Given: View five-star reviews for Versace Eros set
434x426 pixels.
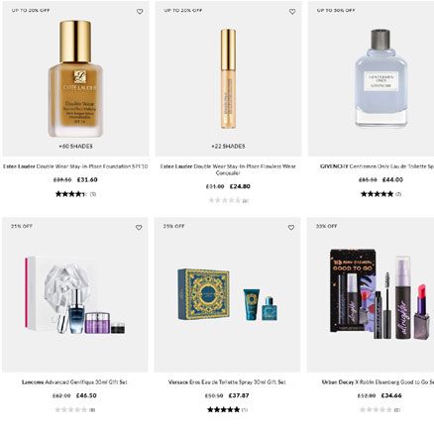Looking at the screenshot, I should (227, 410).
